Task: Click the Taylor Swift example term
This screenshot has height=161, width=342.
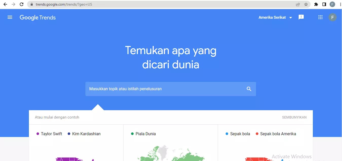Action: [51, 134]
